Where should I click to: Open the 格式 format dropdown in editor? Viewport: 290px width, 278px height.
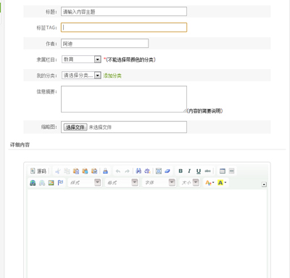(122, 182)
